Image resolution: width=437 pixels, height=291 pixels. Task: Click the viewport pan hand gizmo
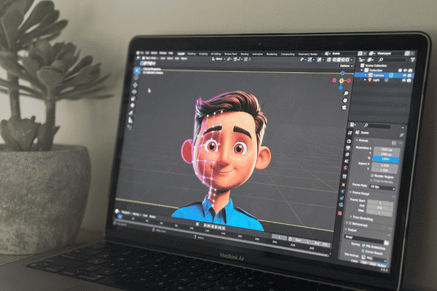[345, 100]
